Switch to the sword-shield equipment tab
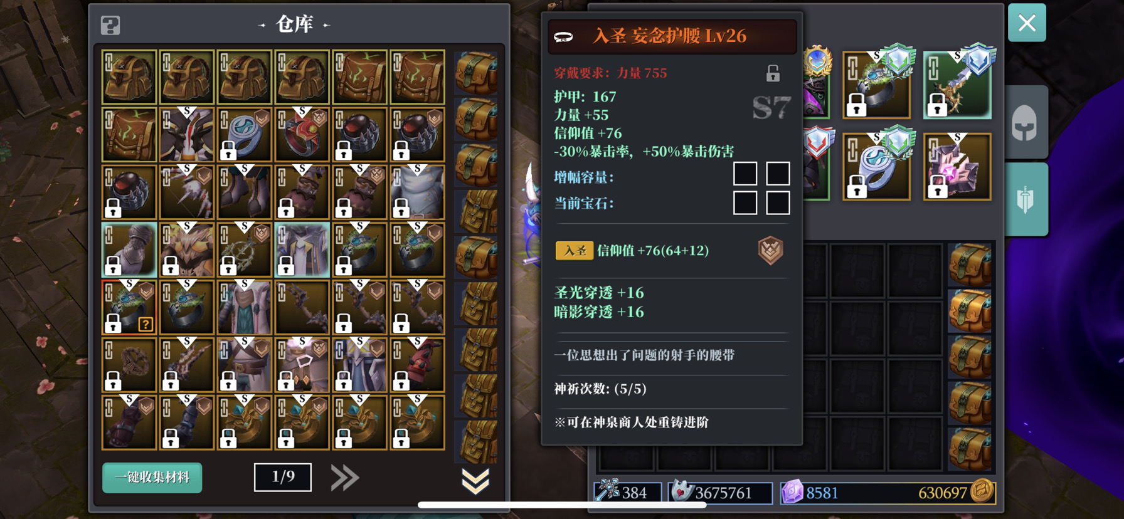The width and height of the screenshot is (1124, 519). pos(1025,200)
